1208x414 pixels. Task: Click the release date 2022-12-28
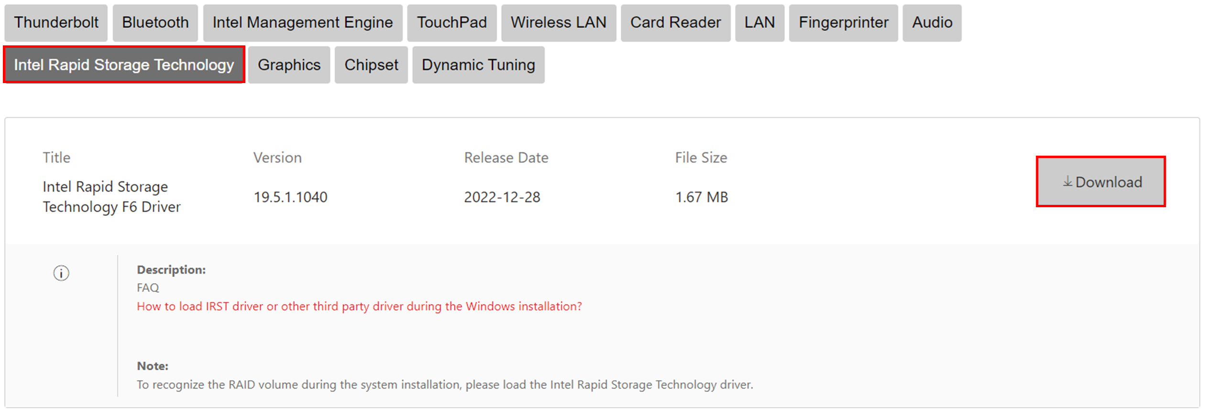point(502,197)
